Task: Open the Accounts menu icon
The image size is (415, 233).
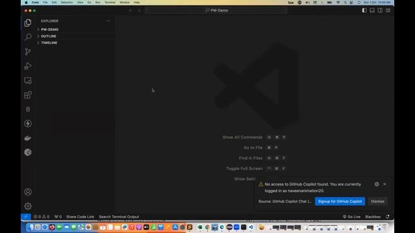Action: click(28, 192)
